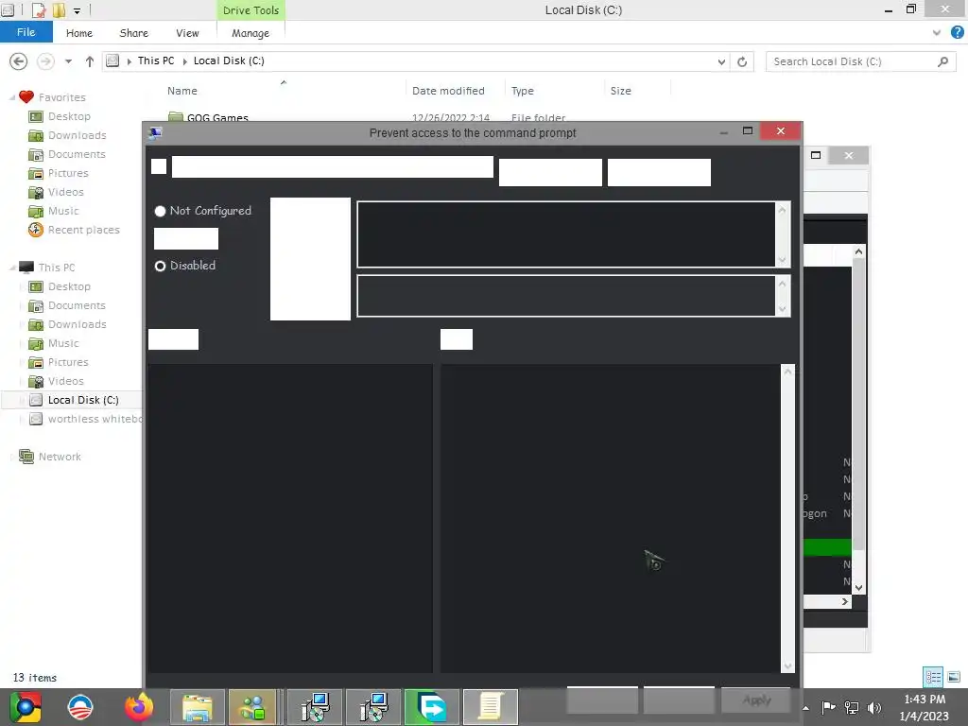
Task: Open Downloads under This PC
Action: pos(78,324)
